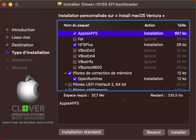Start install with the Installer button
196x140 pixels.
[179, 132]
